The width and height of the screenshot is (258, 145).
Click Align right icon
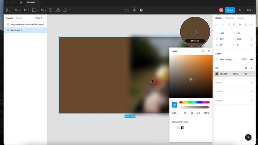pos(229,25)
